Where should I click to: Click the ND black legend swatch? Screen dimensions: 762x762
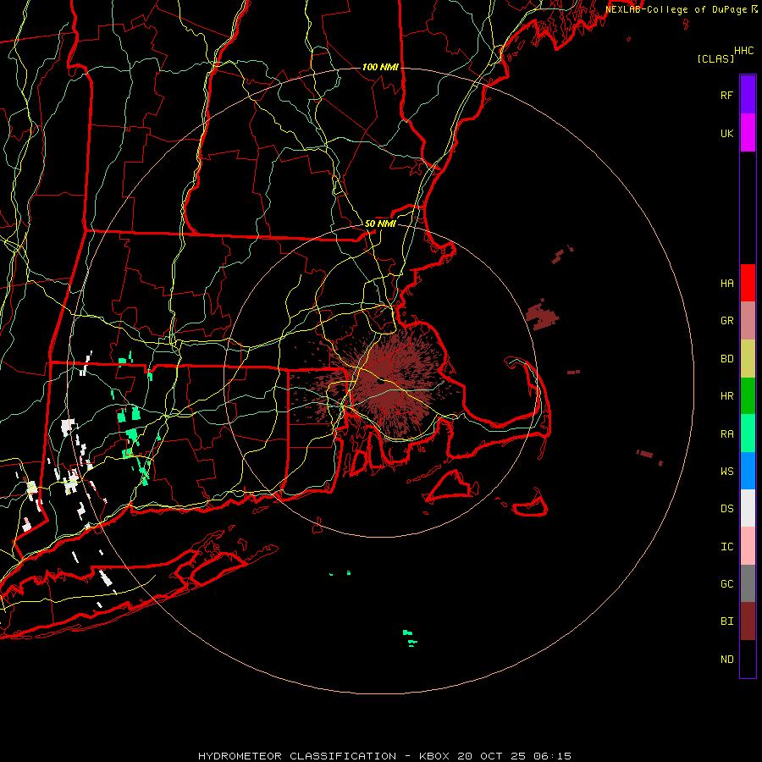click(748, 659)
